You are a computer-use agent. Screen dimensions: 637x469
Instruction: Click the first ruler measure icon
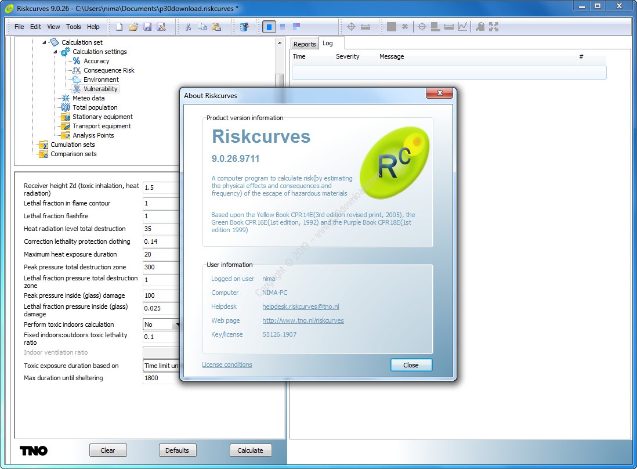point(365,27)
